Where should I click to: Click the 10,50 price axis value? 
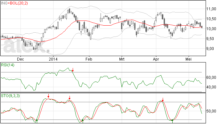211,19
